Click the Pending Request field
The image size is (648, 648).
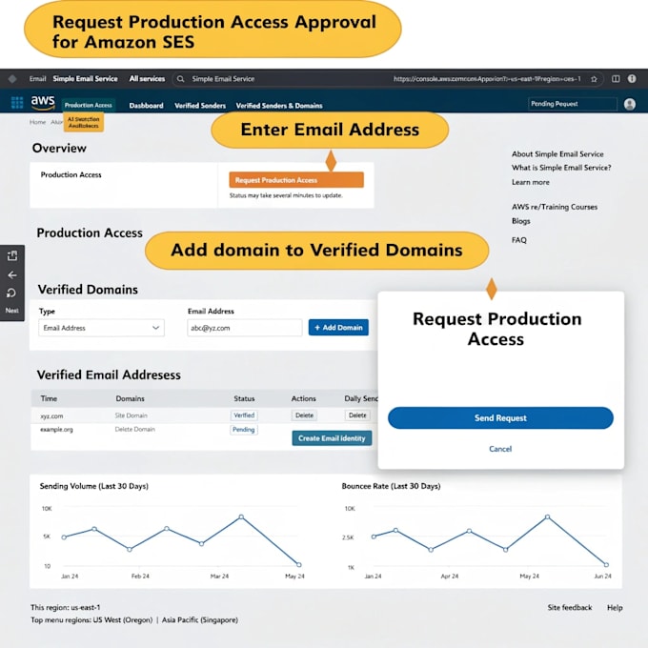point(573,104)
